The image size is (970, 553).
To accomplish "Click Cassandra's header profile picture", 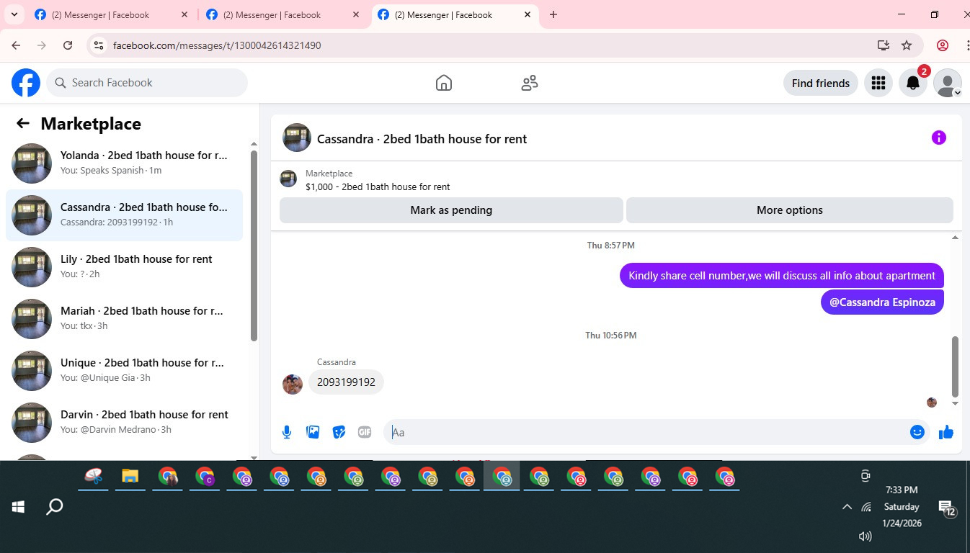I will coord(297,138).
